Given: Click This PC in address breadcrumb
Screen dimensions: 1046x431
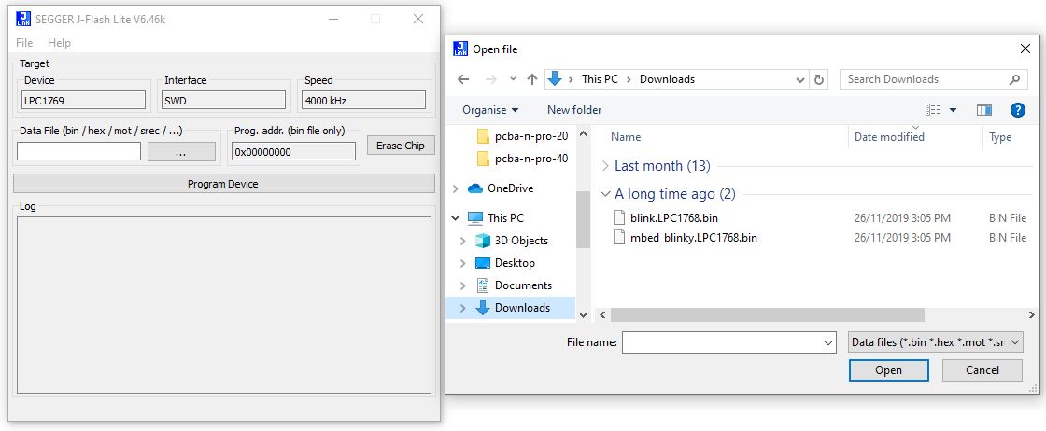Looking at the screenshot, I should [600, 79].
